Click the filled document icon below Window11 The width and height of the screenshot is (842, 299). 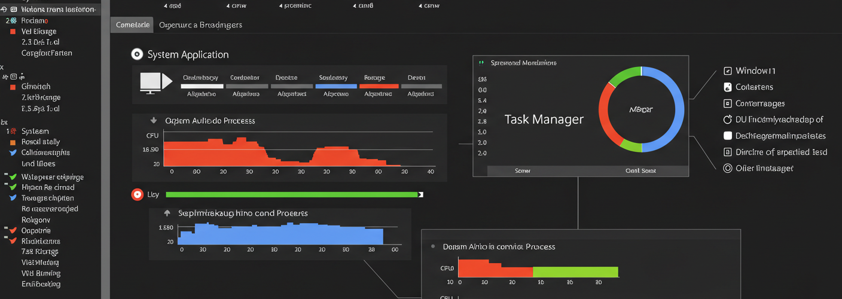727,87
